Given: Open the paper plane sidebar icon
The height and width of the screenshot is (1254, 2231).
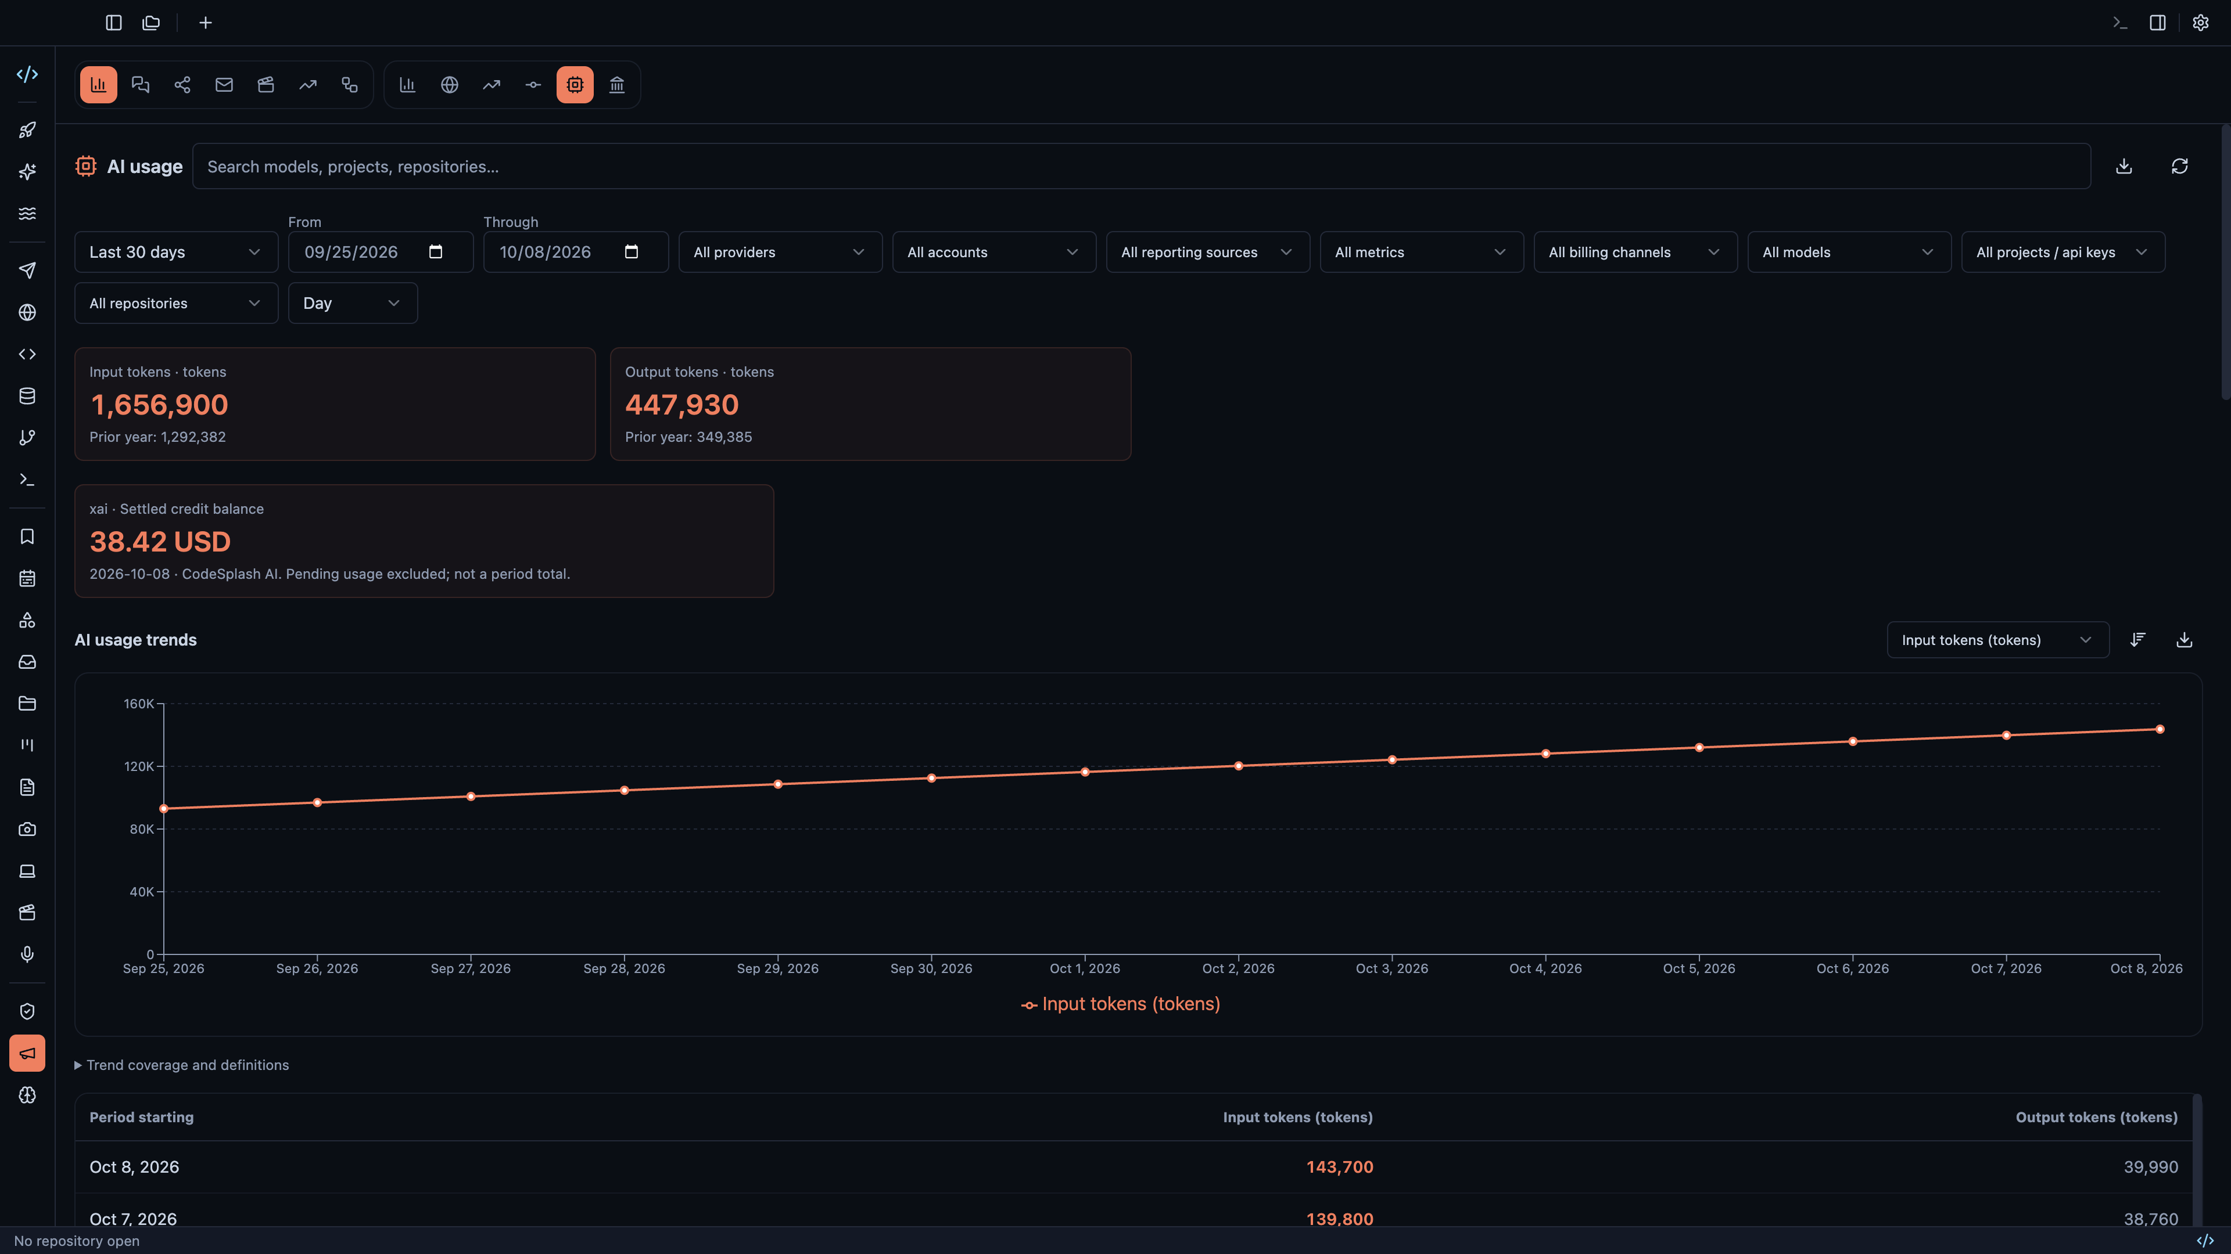Looking at the screenshot, I should 27,271.
